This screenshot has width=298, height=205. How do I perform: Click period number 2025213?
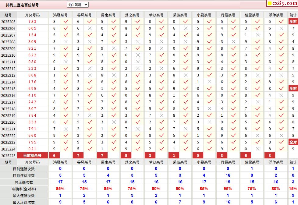8,76
